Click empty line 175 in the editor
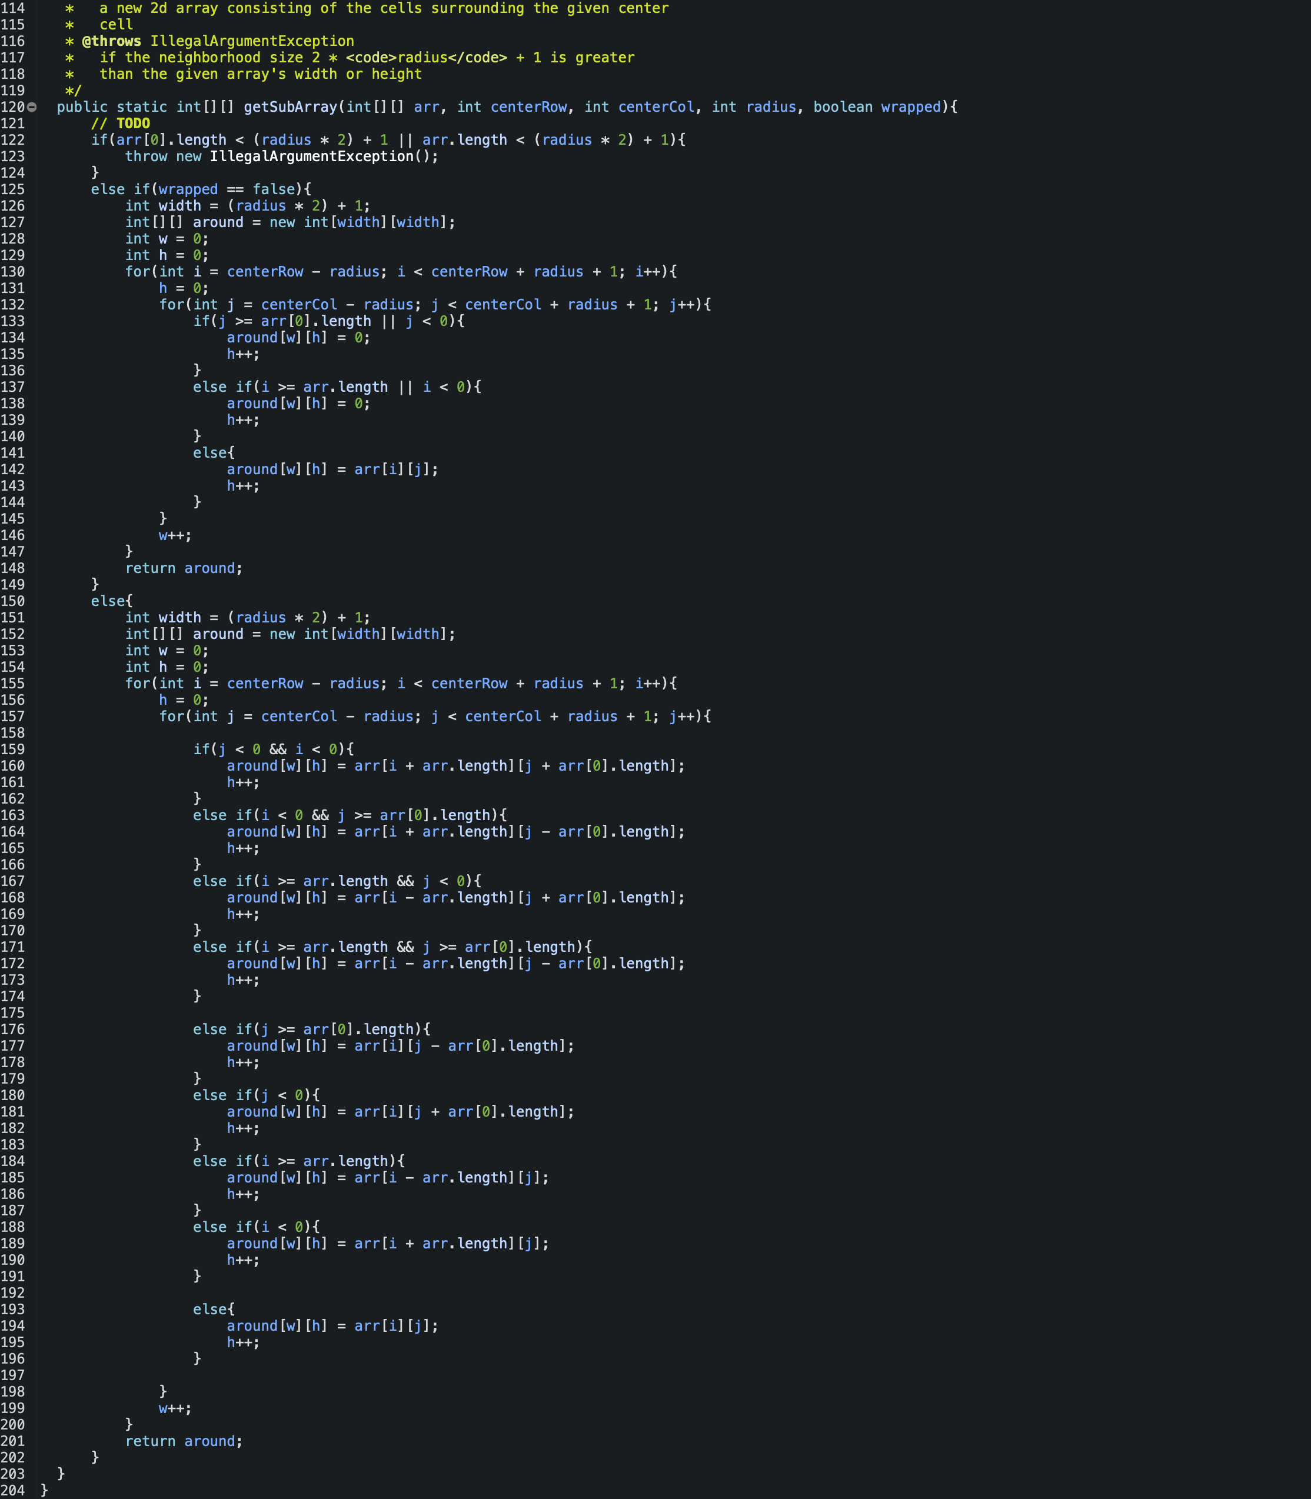 tap(658, 1012)
